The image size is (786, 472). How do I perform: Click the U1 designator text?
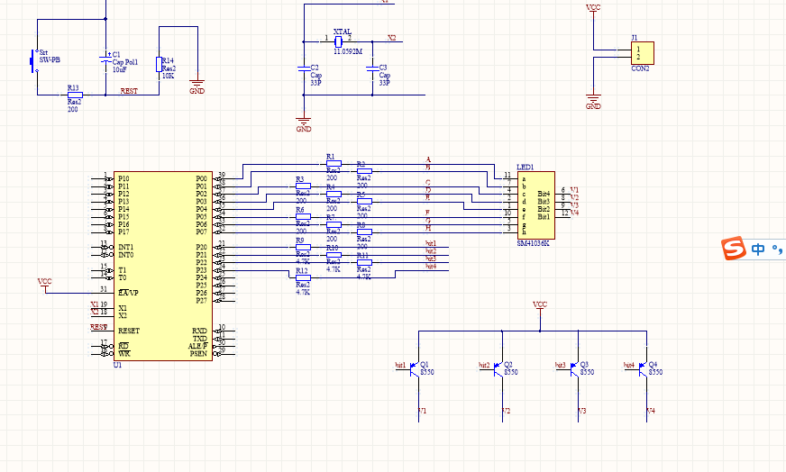point(117,366)
